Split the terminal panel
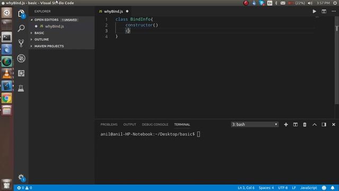Screen dimensions: 339x191 click(x=296, y=125)
